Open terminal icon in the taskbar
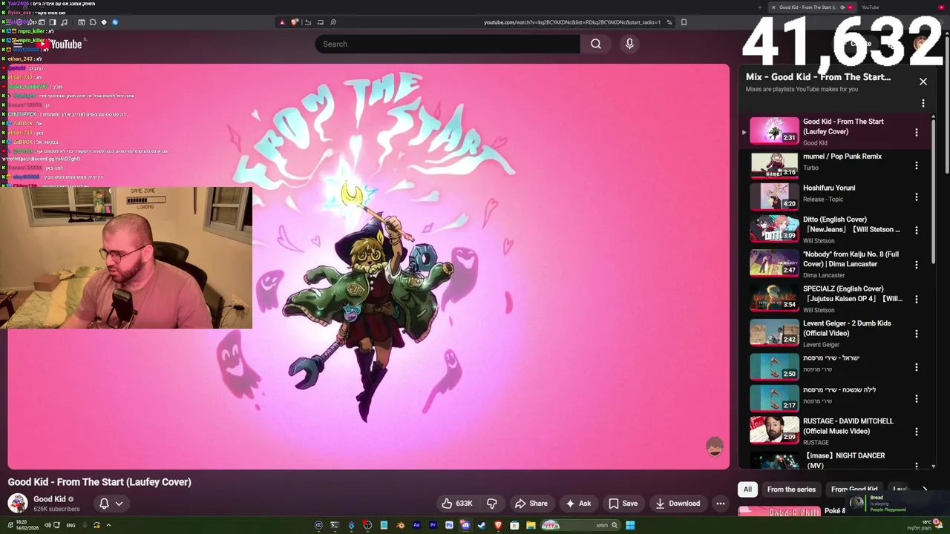The image size is (950, 534). [335, 525]
